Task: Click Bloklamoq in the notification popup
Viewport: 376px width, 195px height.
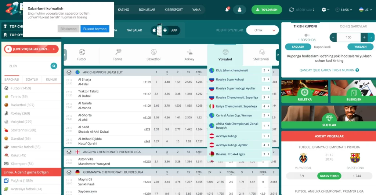Action: tap(68, 29)
